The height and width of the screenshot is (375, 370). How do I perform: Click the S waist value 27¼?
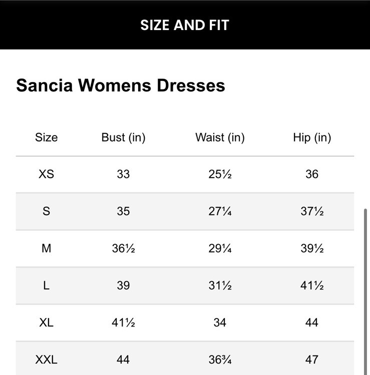(220, 211)
